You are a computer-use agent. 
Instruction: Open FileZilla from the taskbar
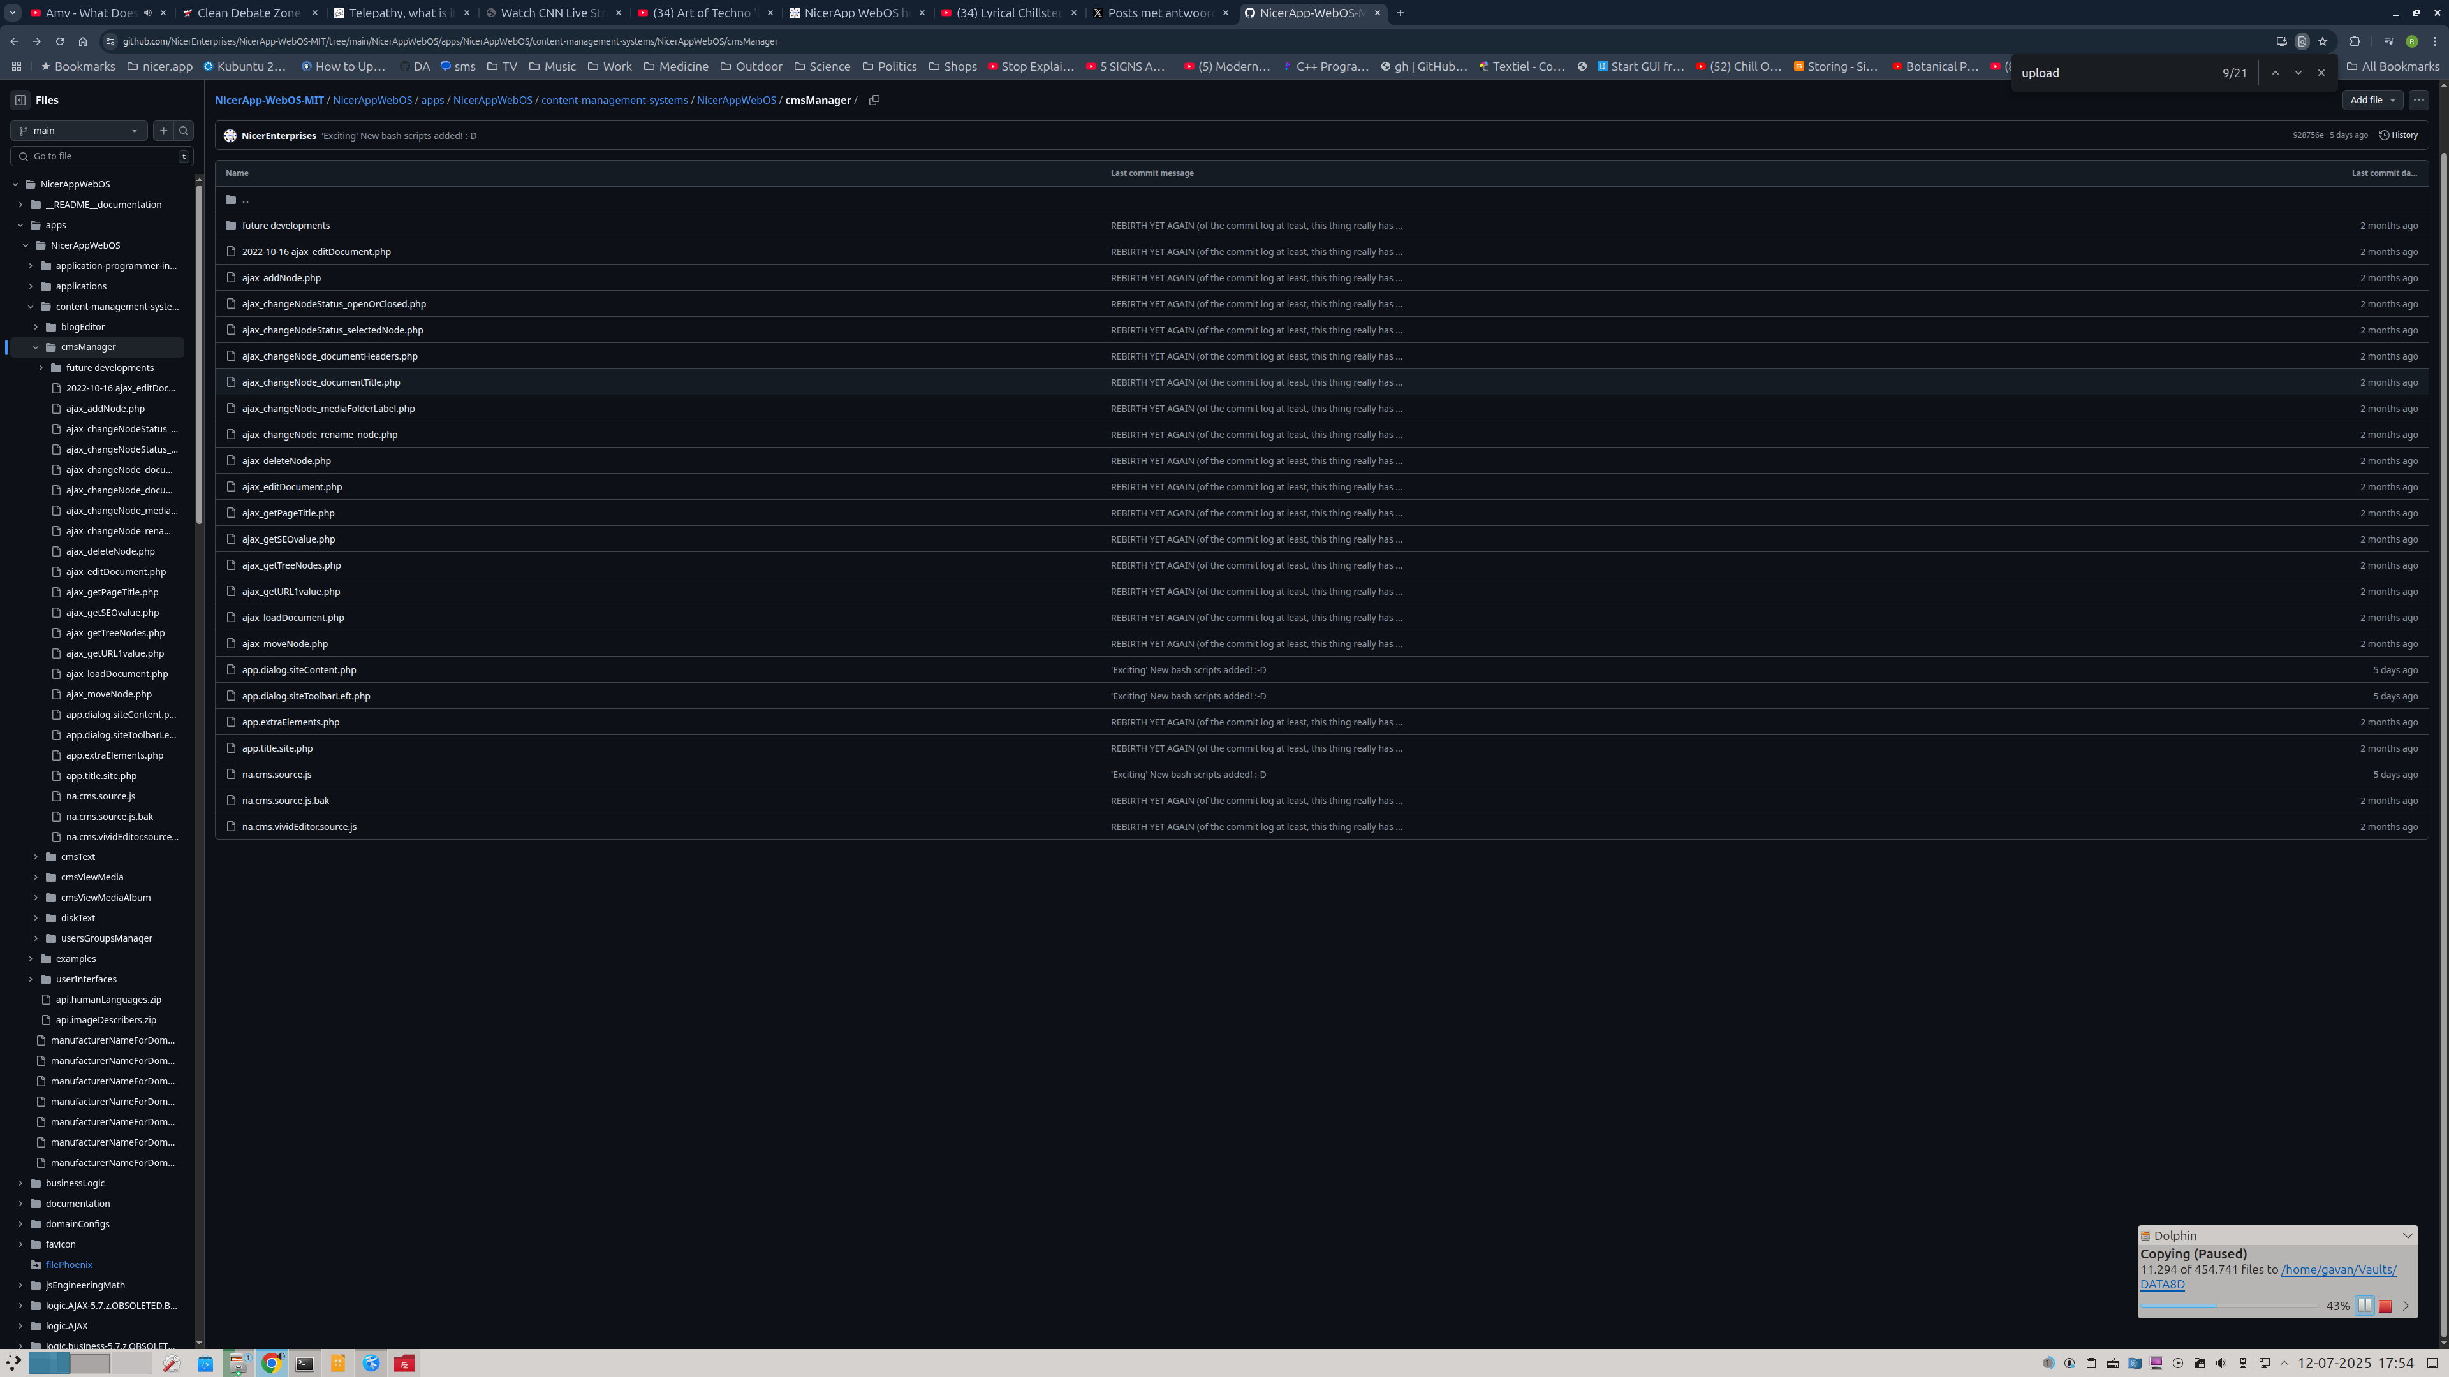click(x=404, y=1364)
